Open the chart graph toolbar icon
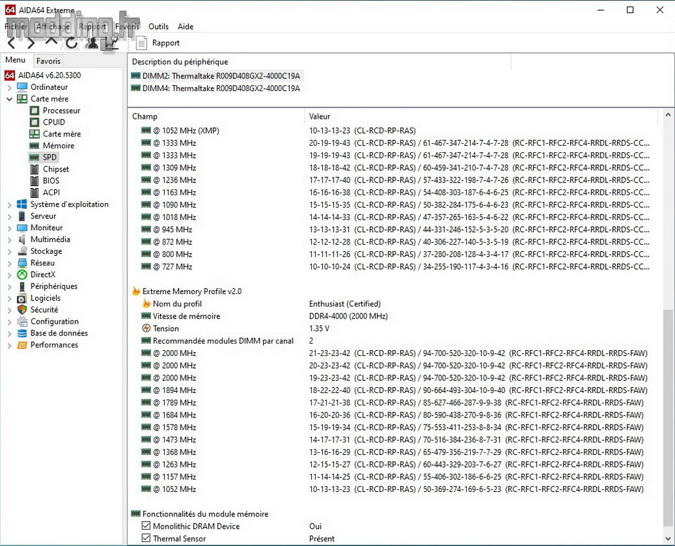The image size is (675, 546). click(x=111, y=43)
